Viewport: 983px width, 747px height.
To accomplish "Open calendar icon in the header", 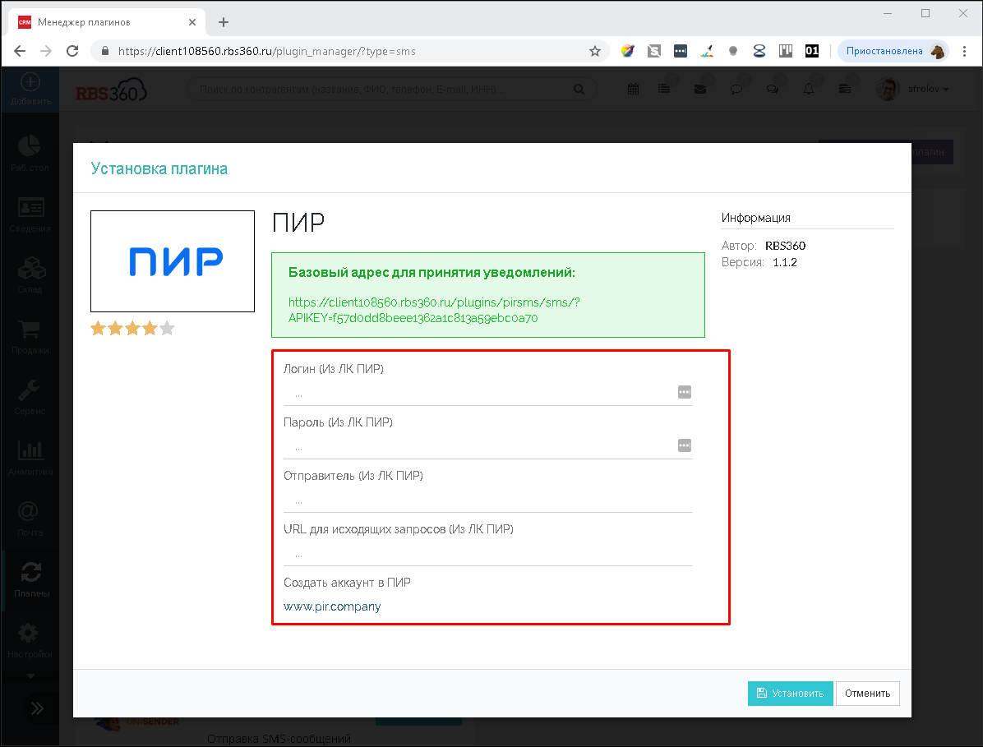I will (x=633, y=89).
